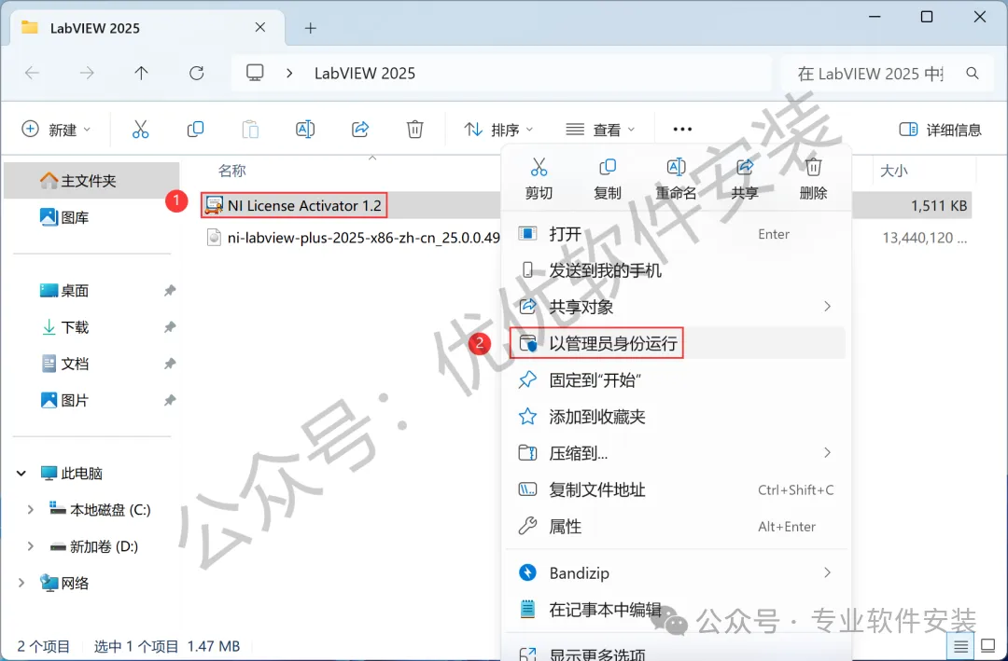Switch to details list view in status bar
The image size is (1008, 661).
click(x=960, y=645)
